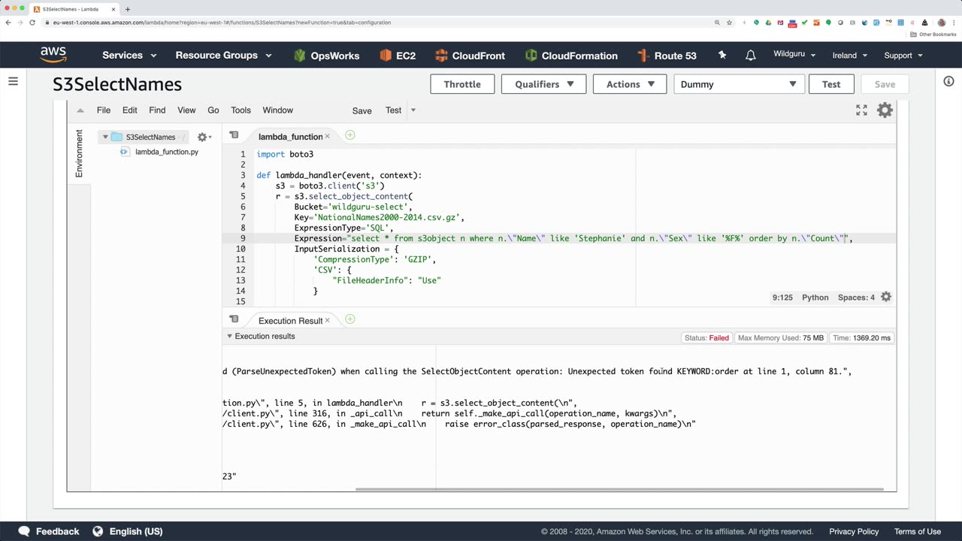Click the notifications bell icon
This screenshot has width=962, height=541.
[x=750, y=56]
